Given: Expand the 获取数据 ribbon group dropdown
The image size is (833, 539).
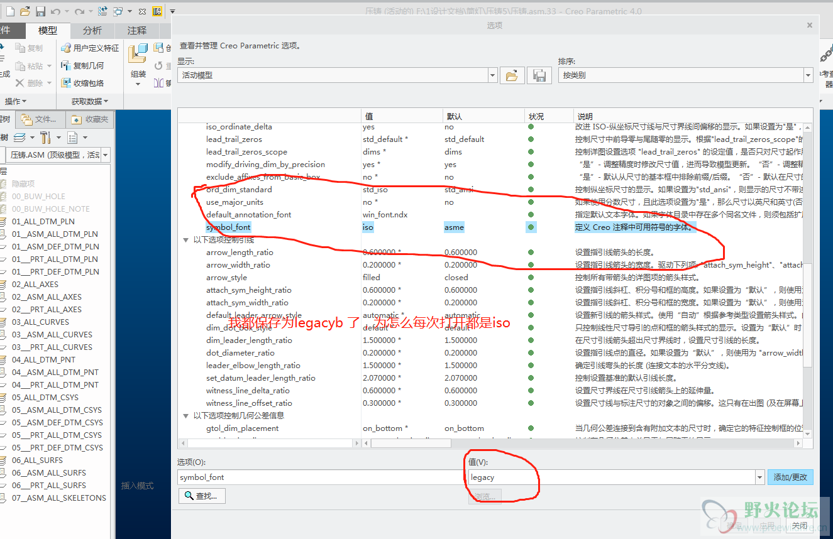Looking at the screenshot, I should click(89, 101).
